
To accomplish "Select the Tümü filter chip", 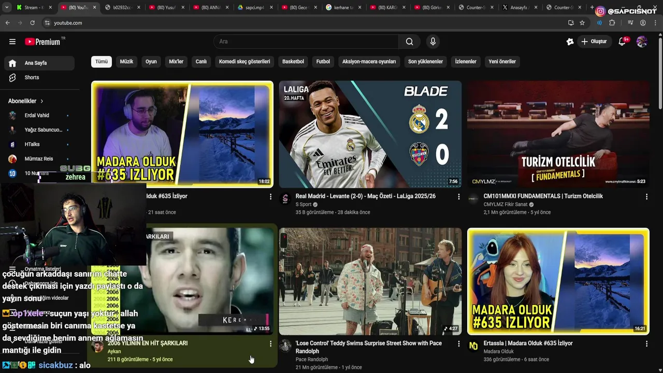I will pyautogui.click(x=102, y=61).
